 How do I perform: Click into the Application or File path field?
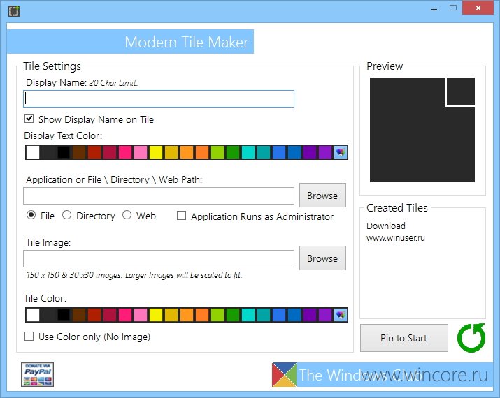pos(159,196)
